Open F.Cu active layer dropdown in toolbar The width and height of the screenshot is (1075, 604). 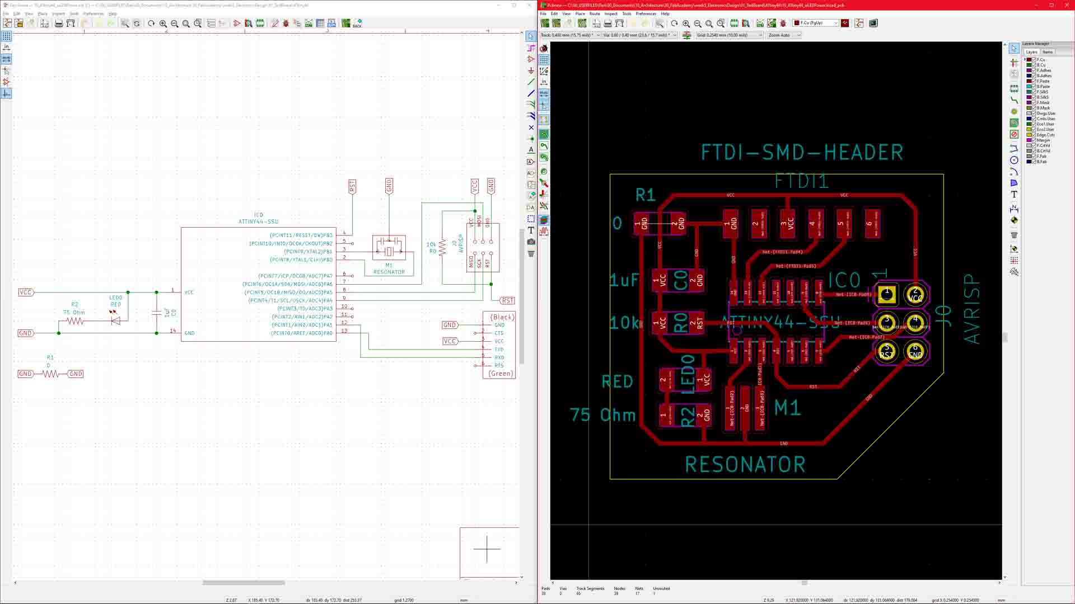click(816, 23)
